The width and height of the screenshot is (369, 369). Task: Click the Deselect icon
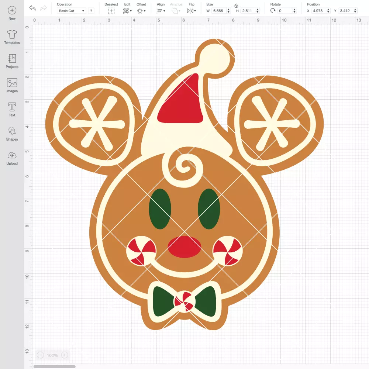[111, 11]
